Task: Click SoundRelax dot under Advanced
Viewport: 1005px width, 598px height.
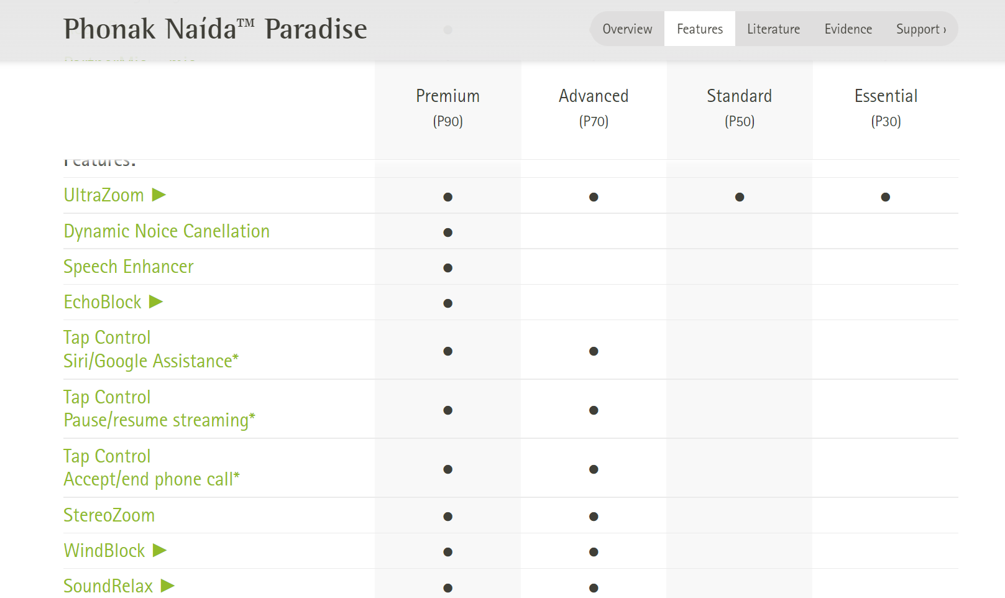Action: (x=594, y=588)
